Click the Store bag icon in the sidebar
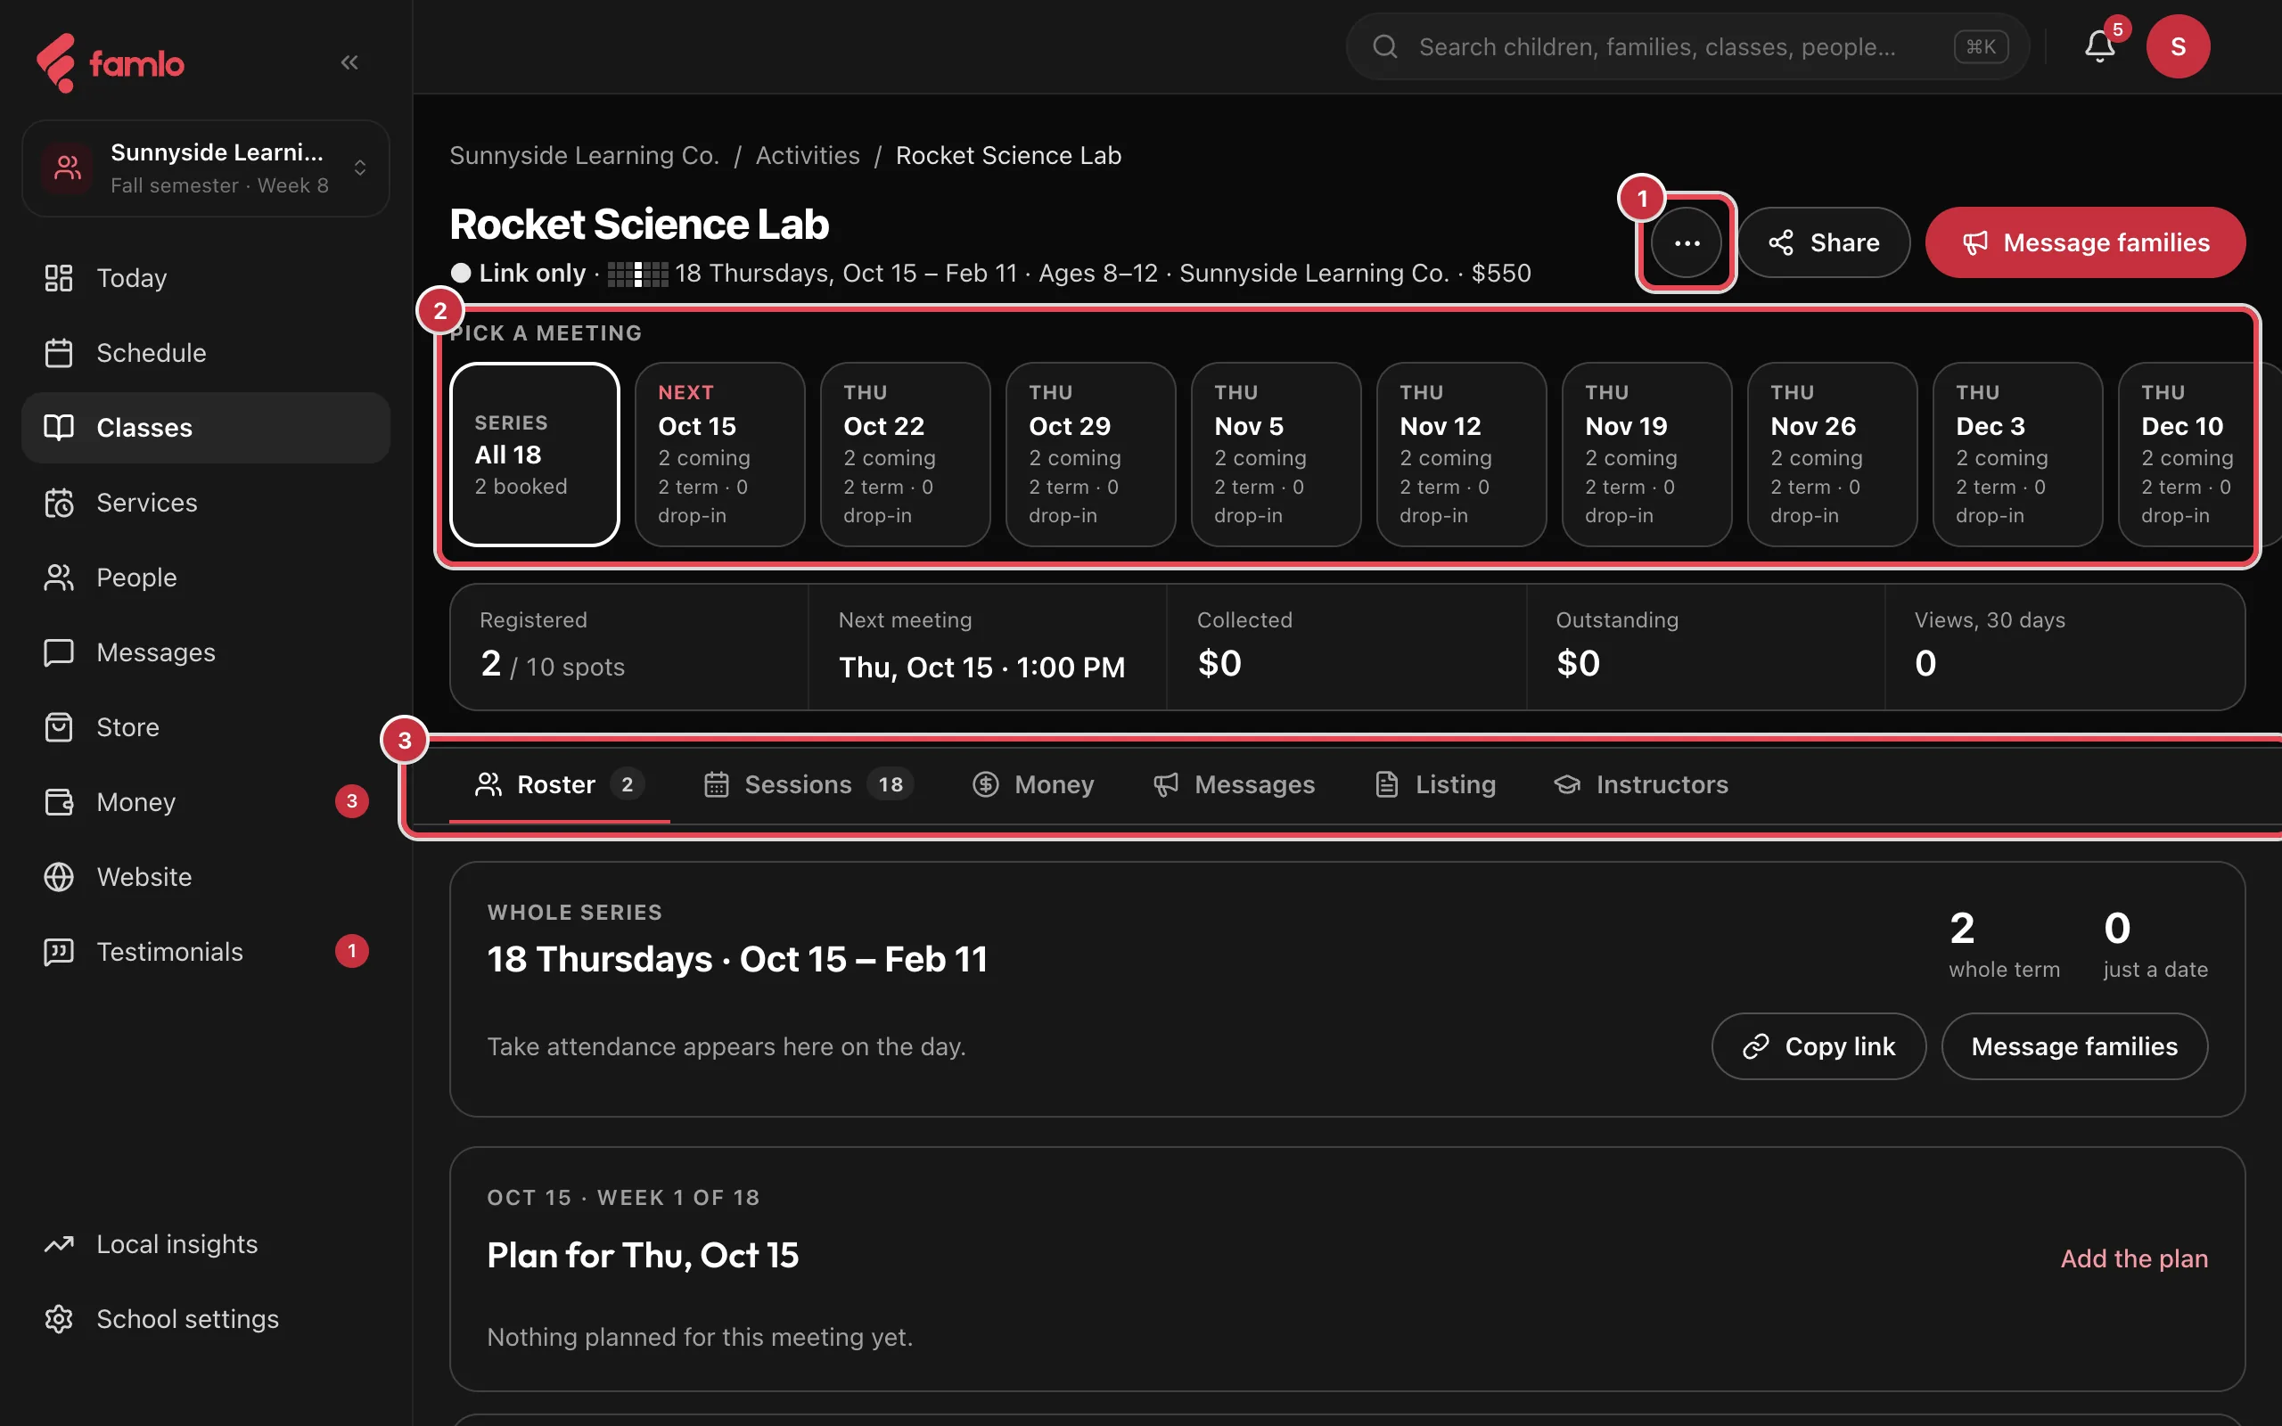The image size is (2282, 1426). click(x=59, y=727)
